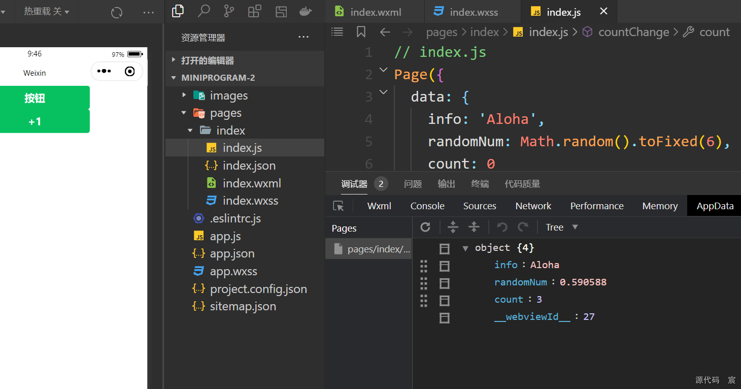The height and width of the screenshot is (389, 741).
Task: Switch to the Wxml devtools tab
Action: (x=379, y=206)
